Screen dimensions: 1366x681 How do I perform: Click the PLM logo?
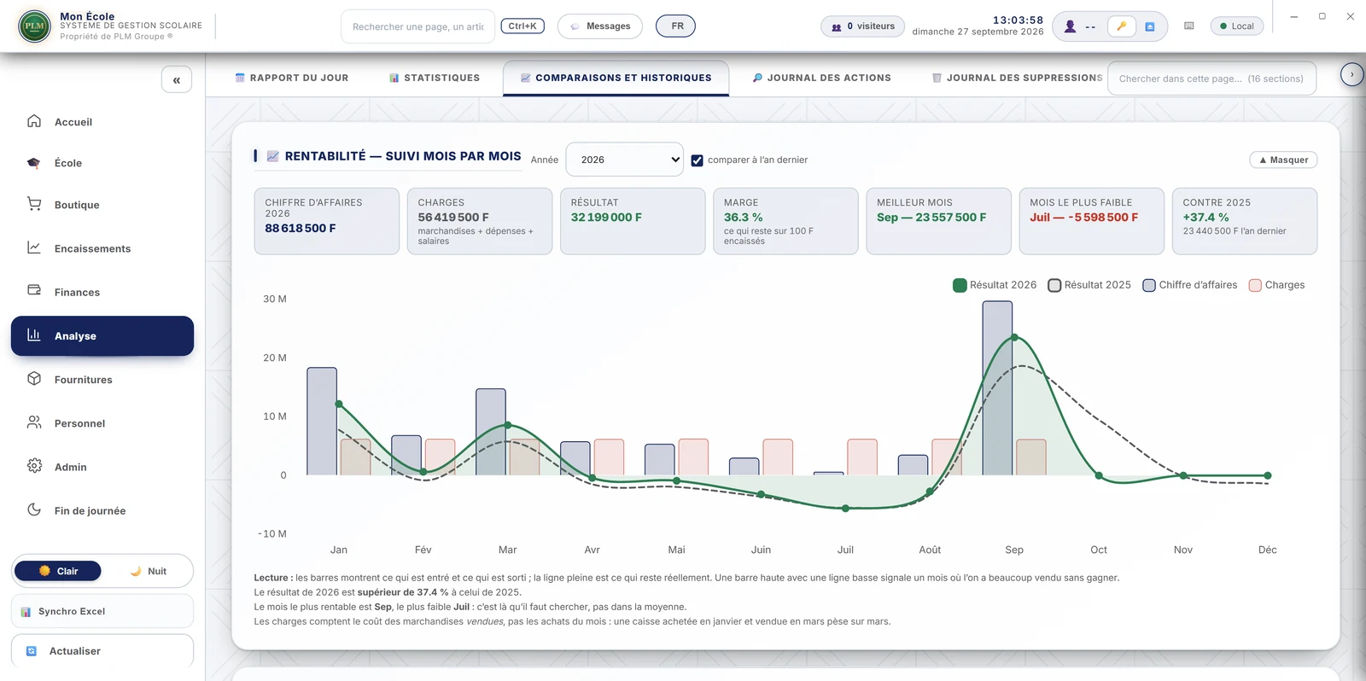tap(35, 26)
